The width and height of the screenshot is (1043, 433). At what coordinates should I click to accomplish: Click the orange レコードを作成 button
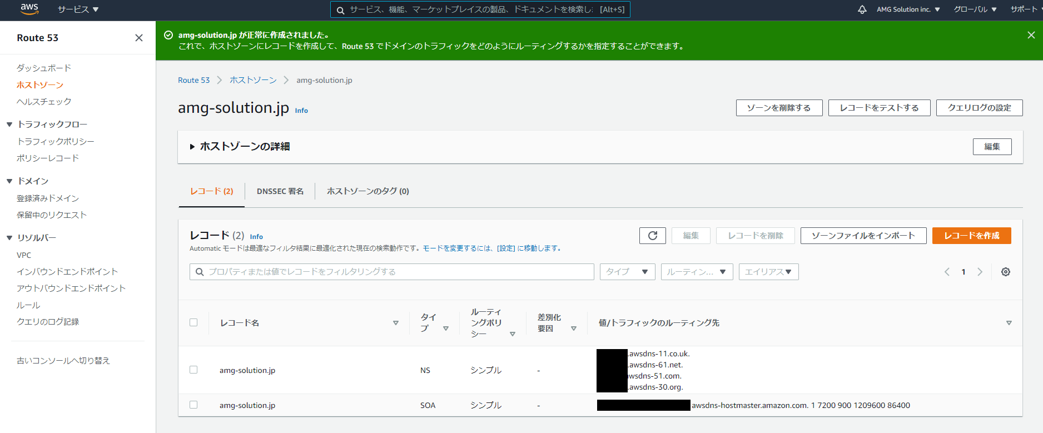(x=971, y=236)
